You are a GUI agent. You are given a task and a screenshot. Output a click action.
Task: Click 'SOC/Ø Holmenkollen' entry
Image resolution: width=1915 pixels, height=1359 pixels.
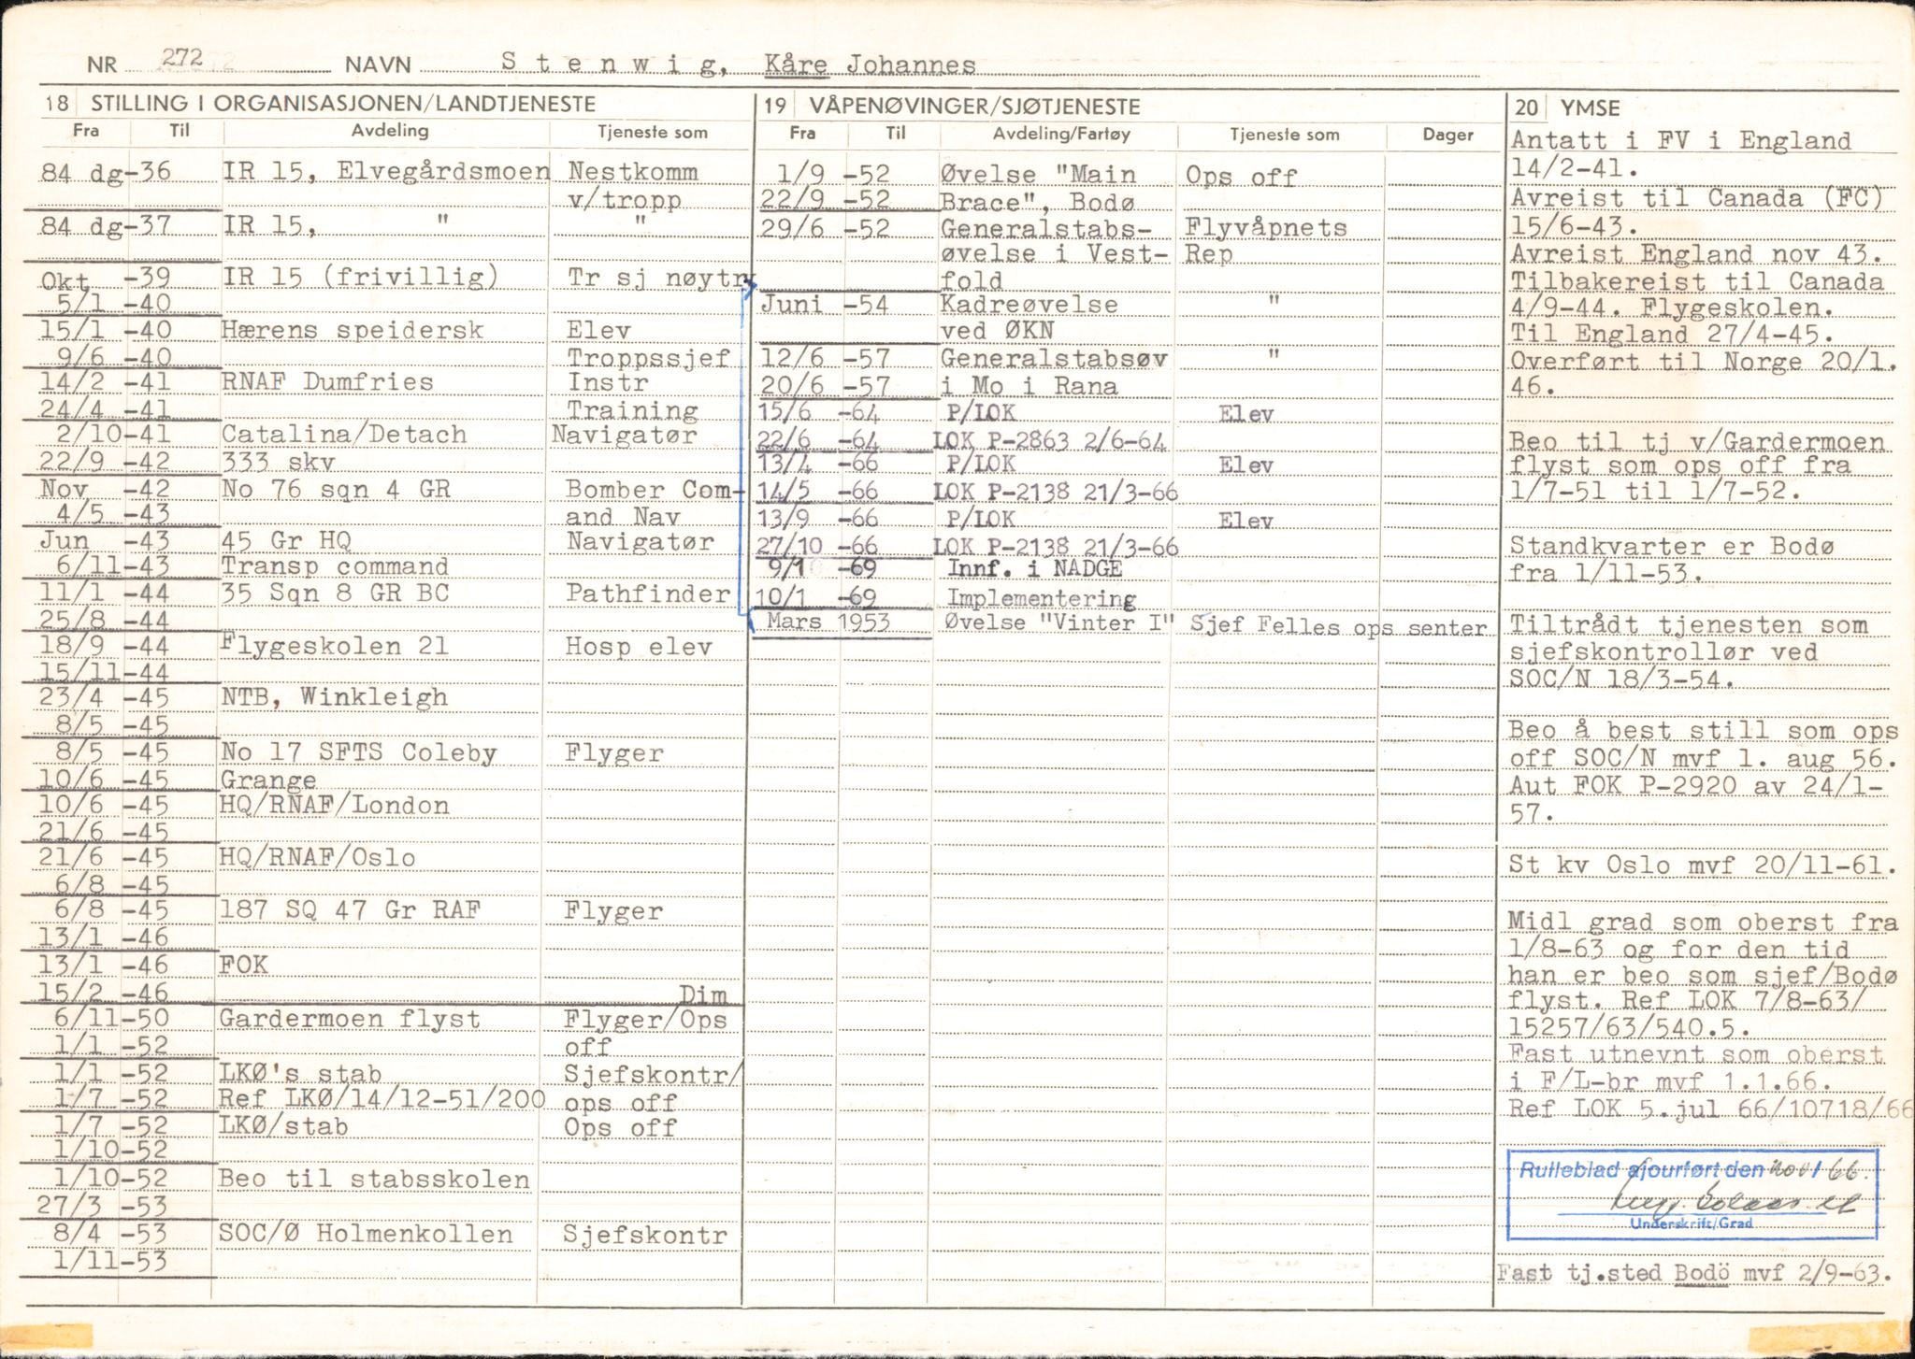366,1233
